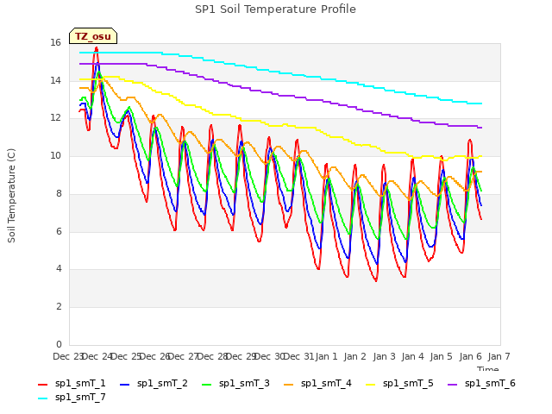Toggle the sp1_smT_4 legend entry

pyautogui.click(x=318, y=383)
